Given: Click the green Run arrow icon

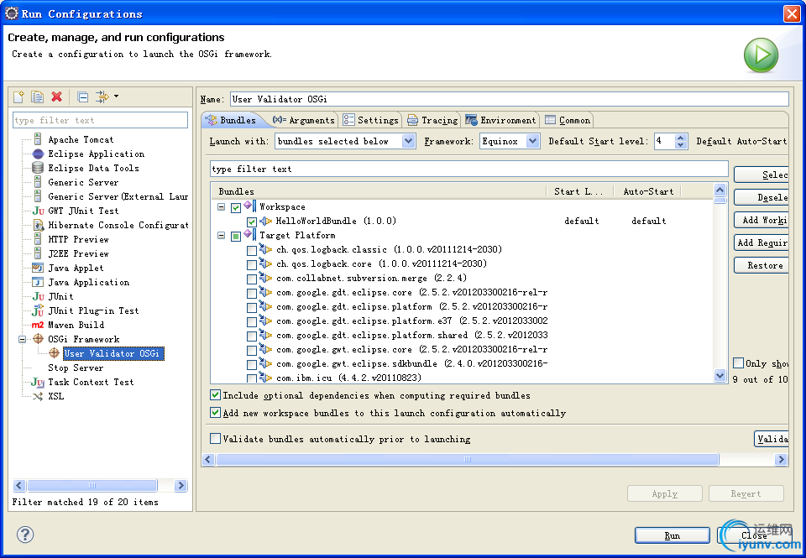Looking at the screenshot, I should tap(761, 55).
